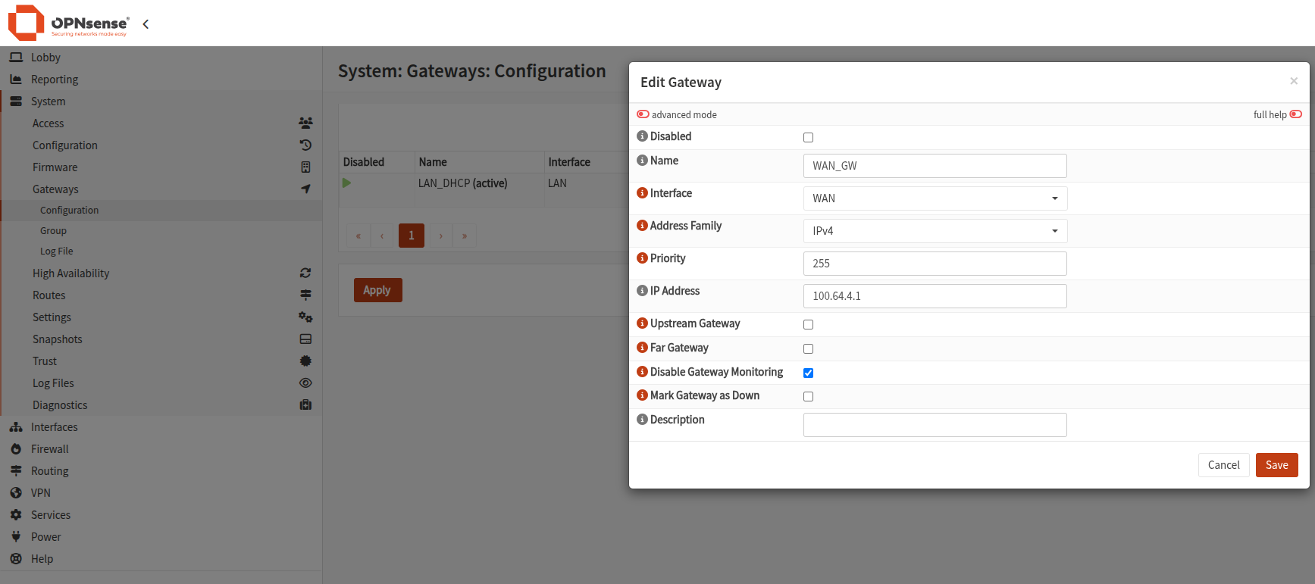Image resolution: width=1315 pixels, height=584 pixels.
Task: Click the Gateways arrow icon
Action: (x=305, y=189)
